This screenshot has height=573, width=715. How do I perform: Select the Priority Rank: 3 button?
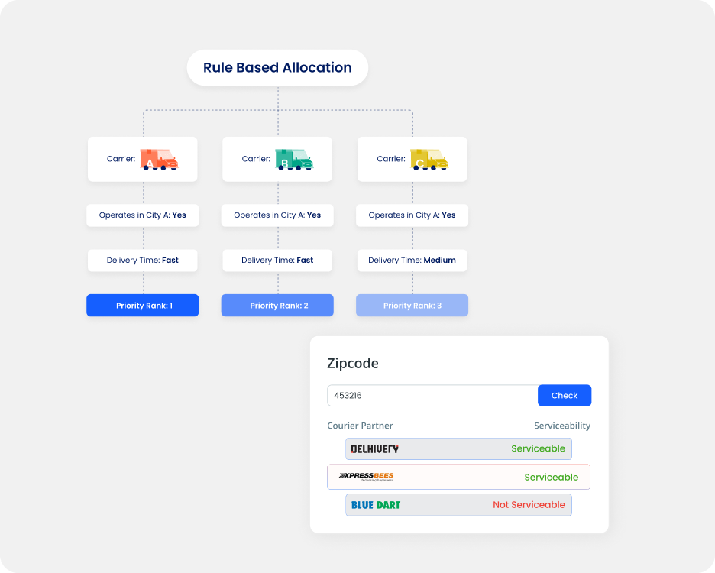[412, 306]
